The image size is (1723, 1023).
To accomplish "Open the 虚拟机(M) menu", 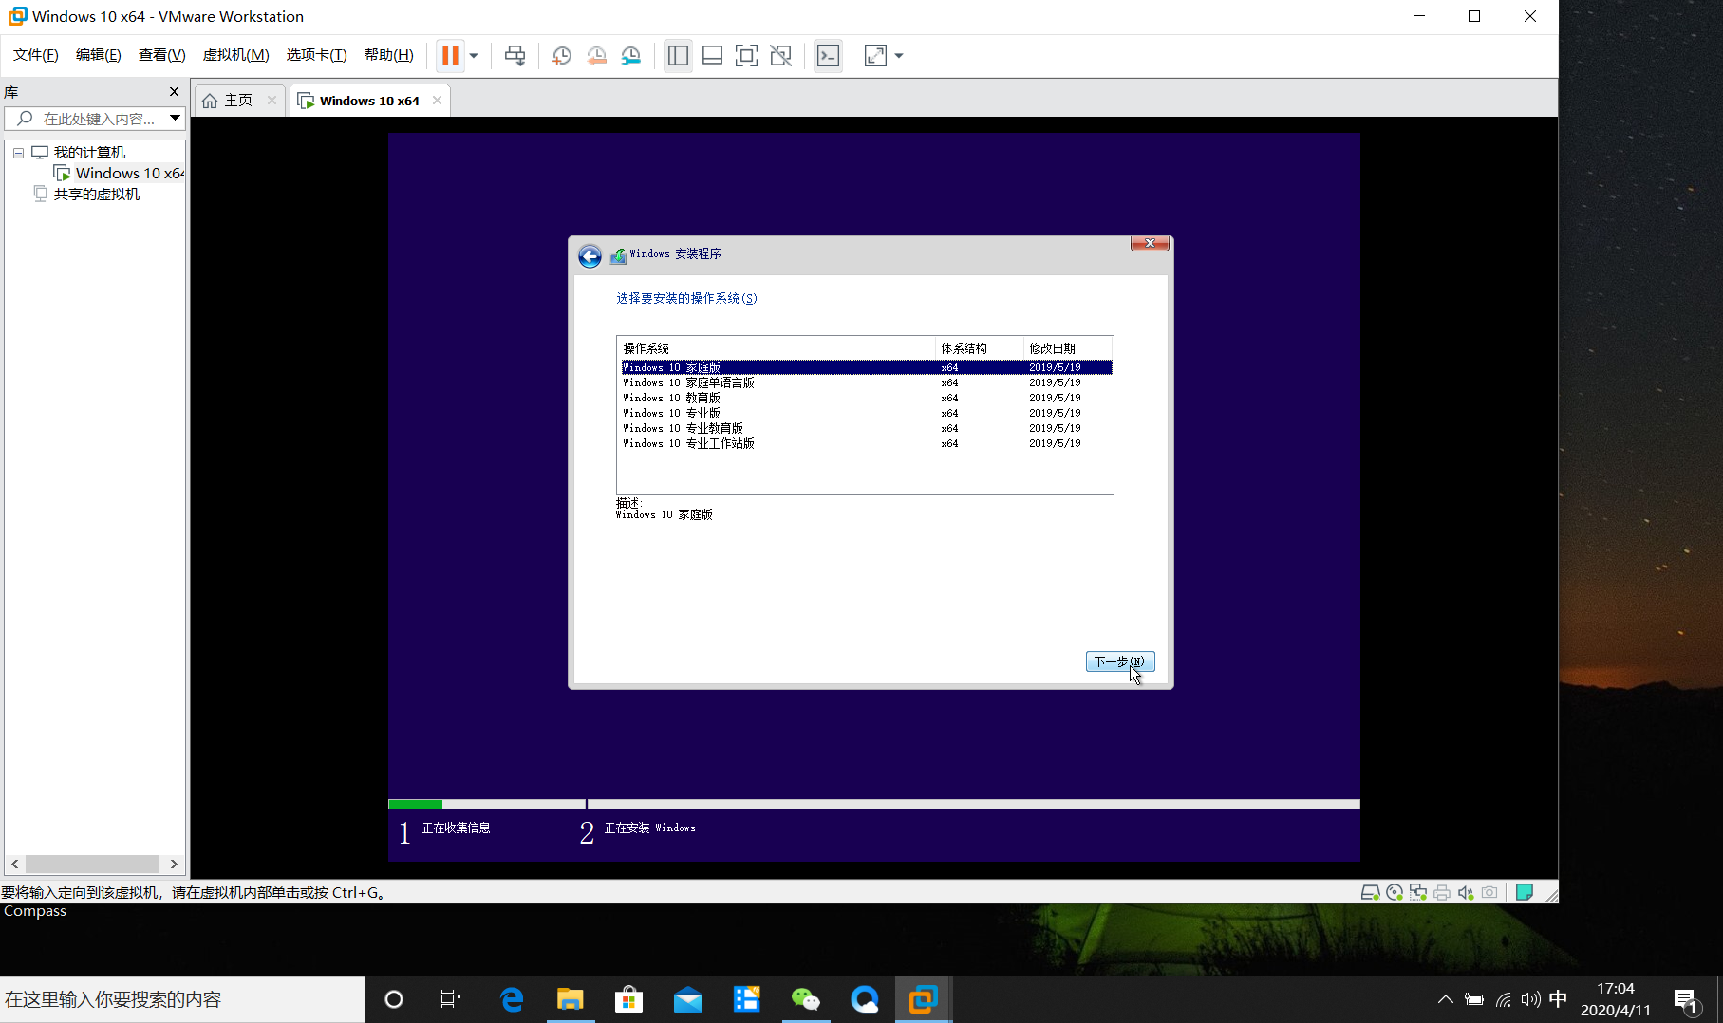I will click(x=236, y=55).
